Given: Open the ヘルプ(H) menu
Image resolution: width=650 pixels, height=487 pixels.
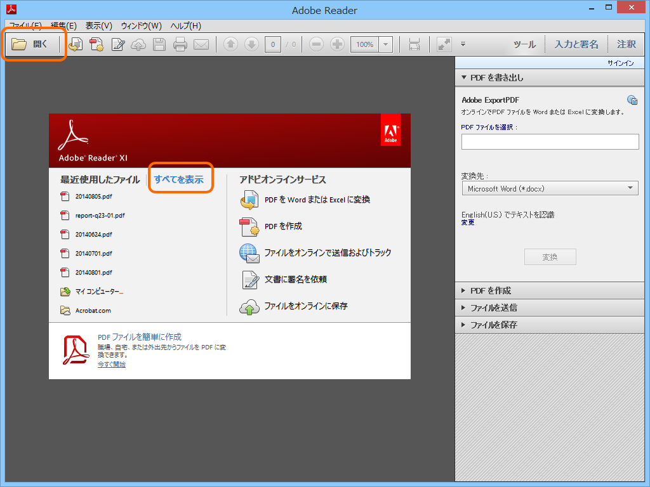Looking at the screenshot, I should pyautogui.click(x=186, y=25).
